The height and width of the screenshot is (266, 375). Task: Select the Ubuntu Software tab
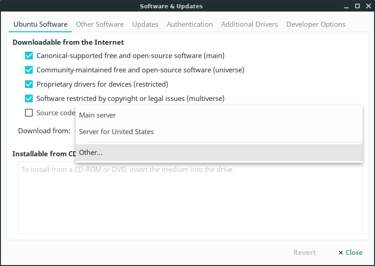40,24
